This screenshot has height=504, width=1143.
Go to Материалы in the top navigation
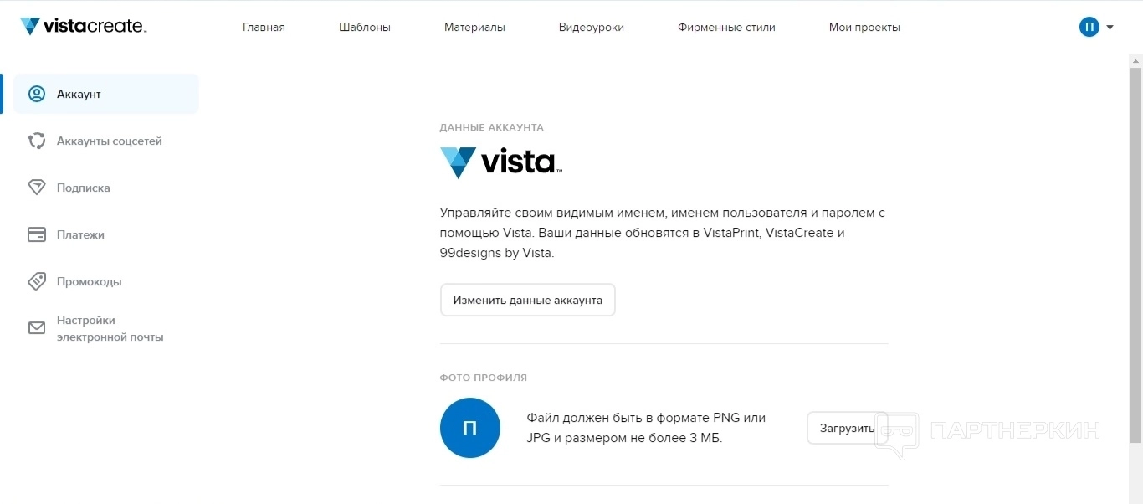(474, 27)
